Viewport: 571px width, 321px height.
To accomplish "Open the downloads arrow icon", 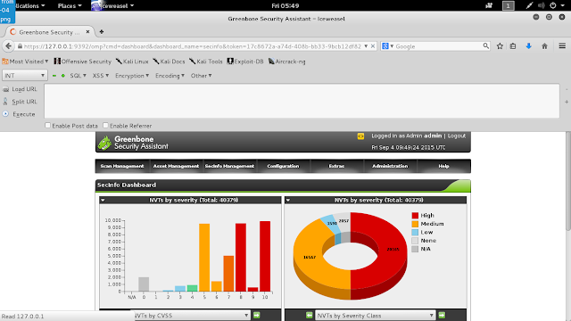I will pos(529,46).
